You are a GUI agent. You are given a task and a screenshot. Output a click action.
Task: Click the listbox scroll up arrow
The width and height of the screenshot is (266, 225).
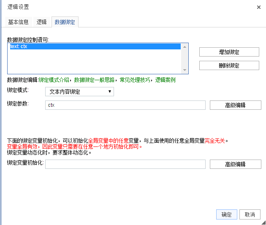tap(185, 47)
